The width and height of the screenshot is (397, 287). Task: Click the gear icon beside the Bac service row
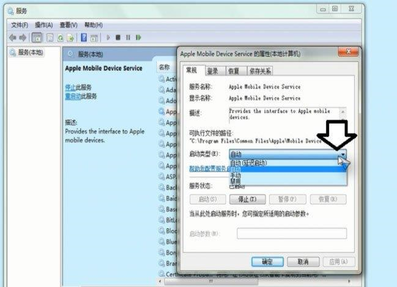[161, 187]
